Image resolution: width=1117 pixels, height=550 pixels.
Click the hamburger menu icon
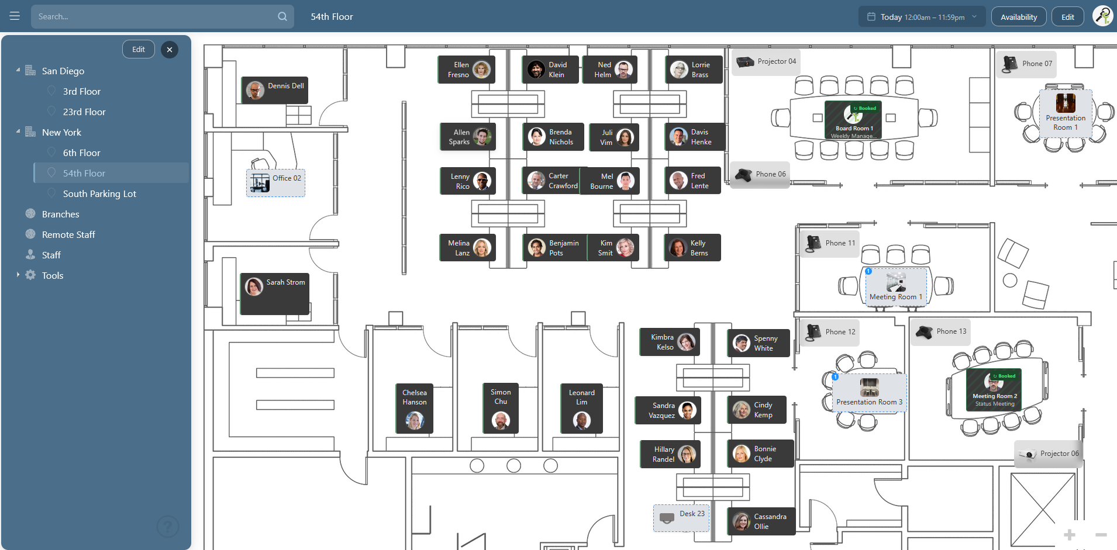click(x=15, y=16)
